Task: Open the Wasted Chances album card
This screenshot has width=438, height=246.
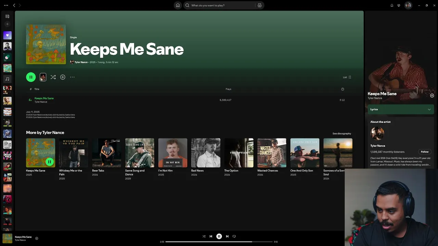Action: click(x=272, y=158)
